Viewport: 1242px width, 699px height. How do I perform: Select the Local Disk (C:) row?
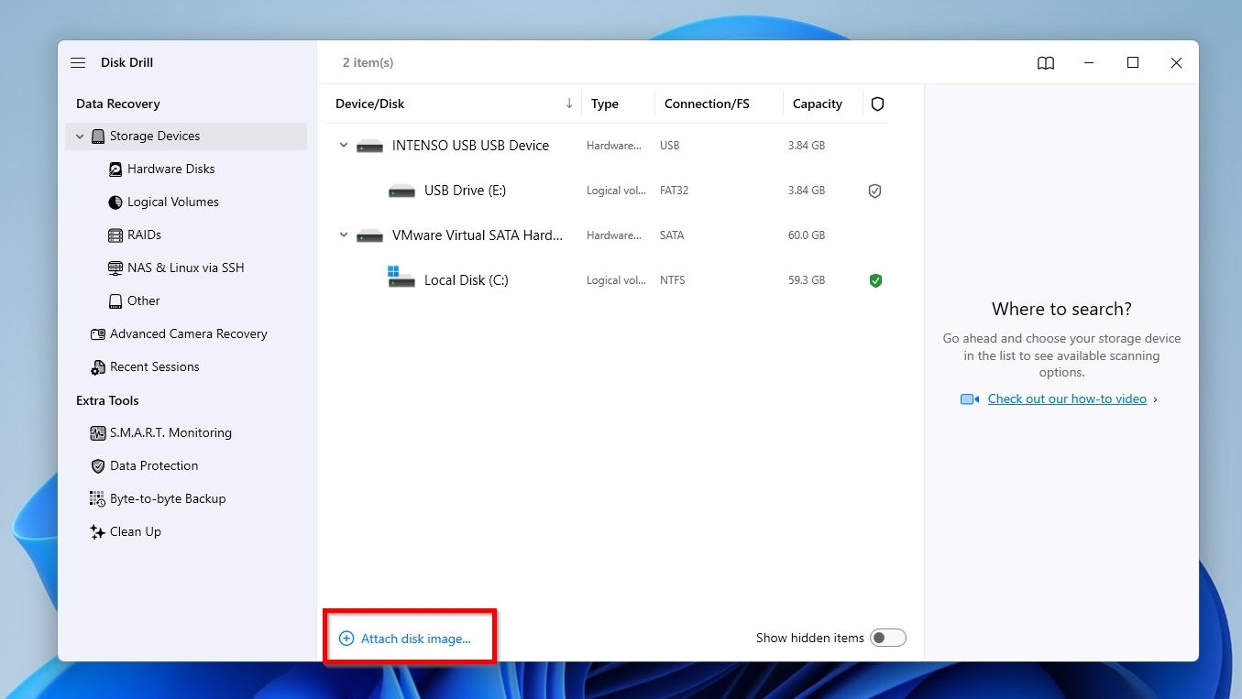(550, 280)
